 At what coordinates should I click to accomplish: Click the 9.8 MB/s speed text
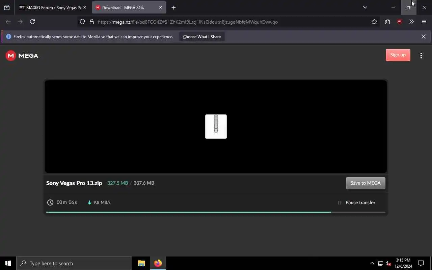pos(102,202)
